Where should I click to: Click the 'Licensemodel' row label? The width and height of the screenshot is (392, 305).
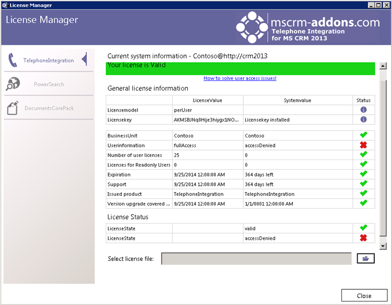123,110
